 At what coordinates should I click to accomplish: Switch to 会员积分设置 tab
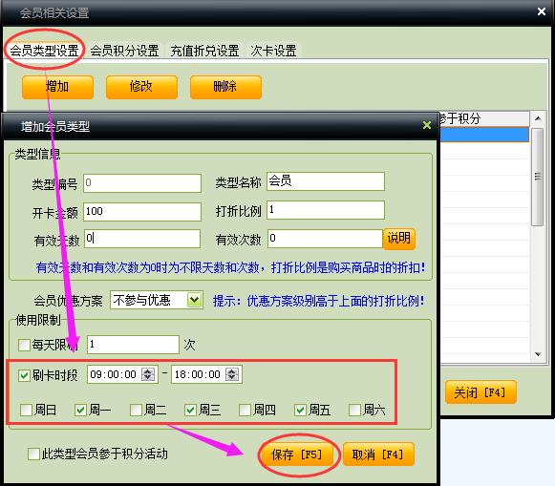(x=124, y=51)
